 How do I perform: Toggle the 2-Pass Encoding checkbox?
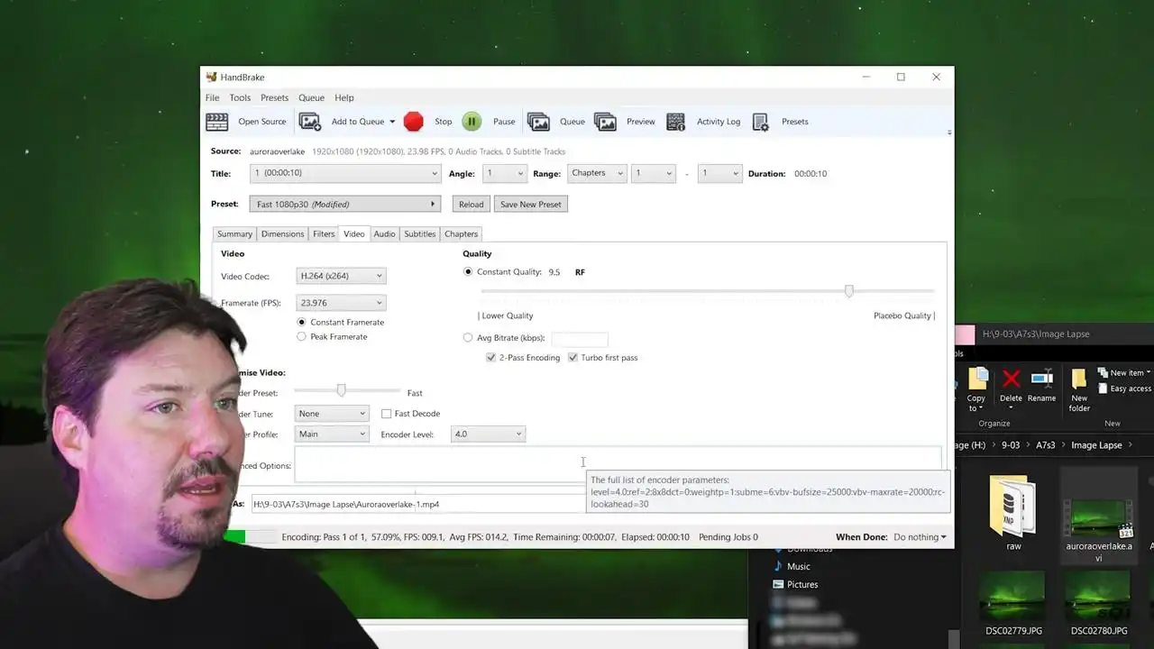point(491,358)
